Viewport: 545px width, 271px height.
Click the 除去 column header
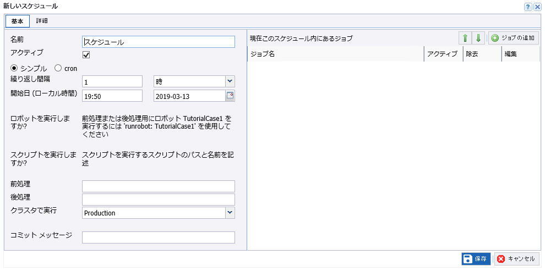coord(482,54)
